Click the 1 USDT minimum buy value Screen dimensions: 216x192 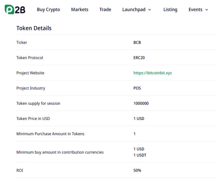pyautogui.click(x=140, y=155)
